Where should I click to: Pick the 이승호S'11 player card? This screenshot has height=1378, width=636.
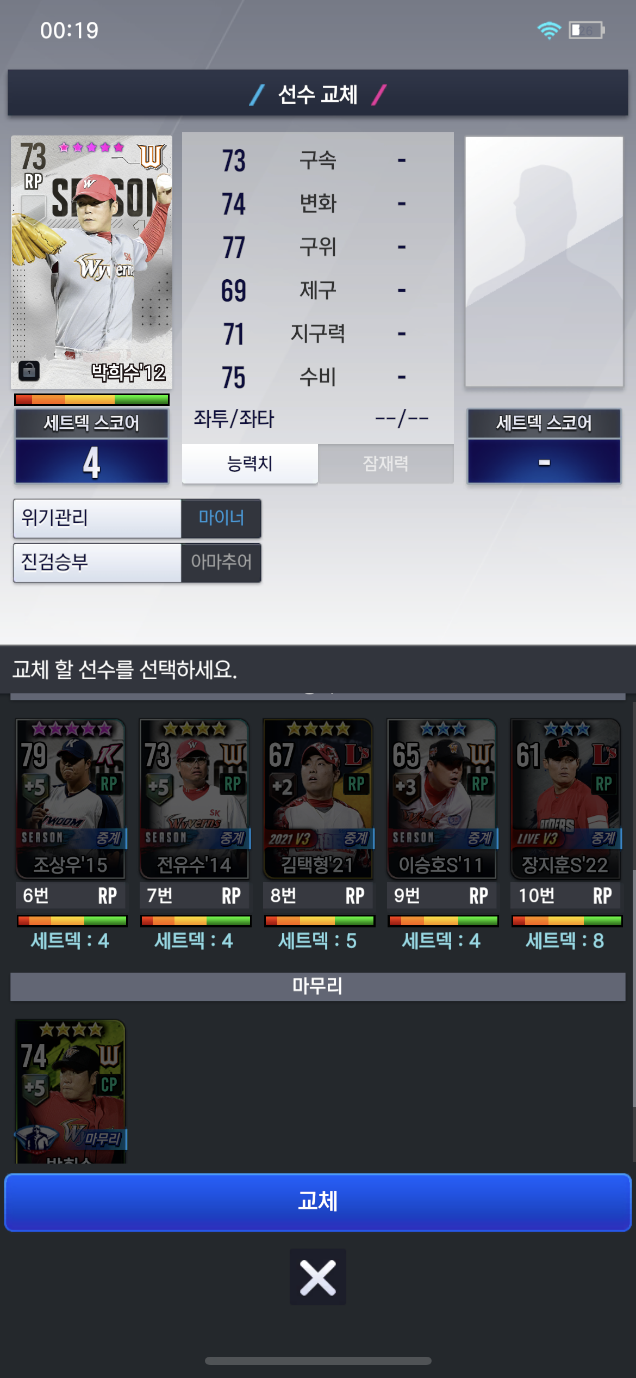click(x=441, y=798)
